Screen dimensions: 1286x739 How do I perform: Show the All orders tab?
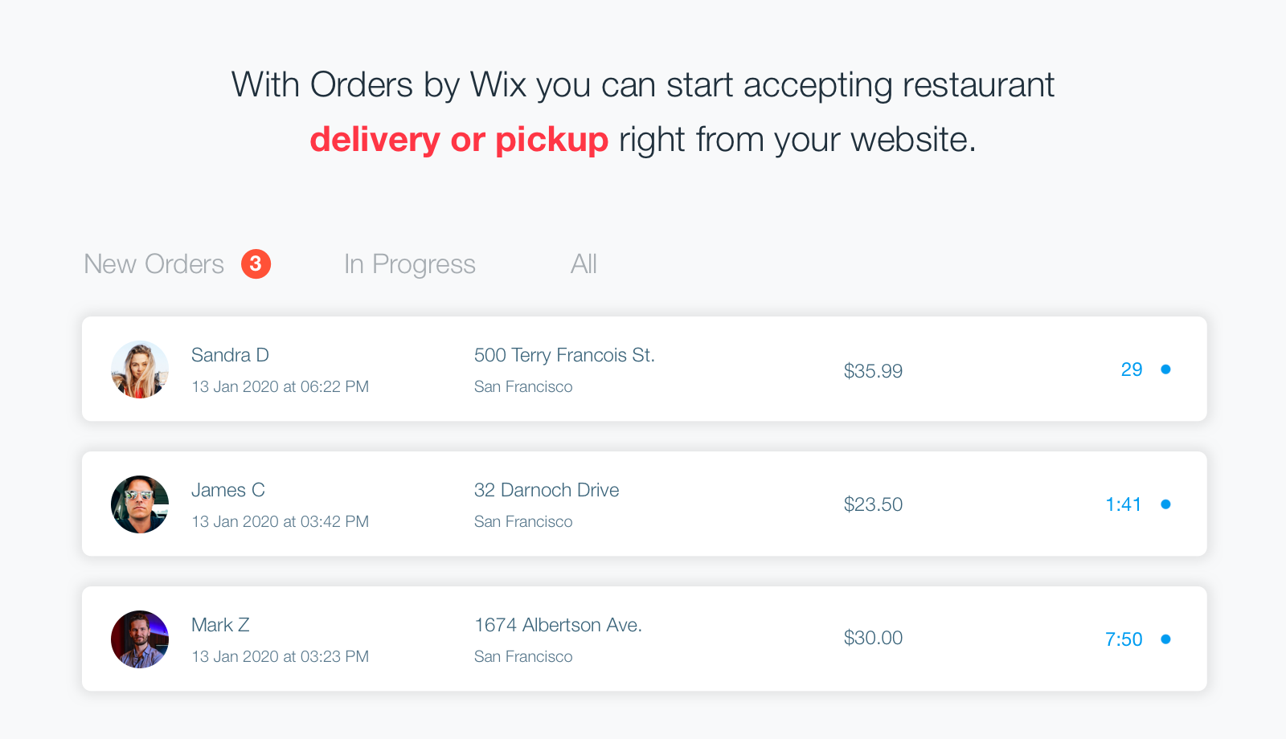[x=584, y=264]
